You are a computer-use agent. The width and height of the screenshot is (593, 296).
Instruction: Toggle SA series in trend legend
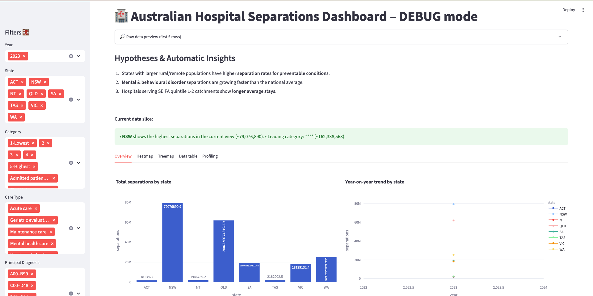[x=556, y=232]
